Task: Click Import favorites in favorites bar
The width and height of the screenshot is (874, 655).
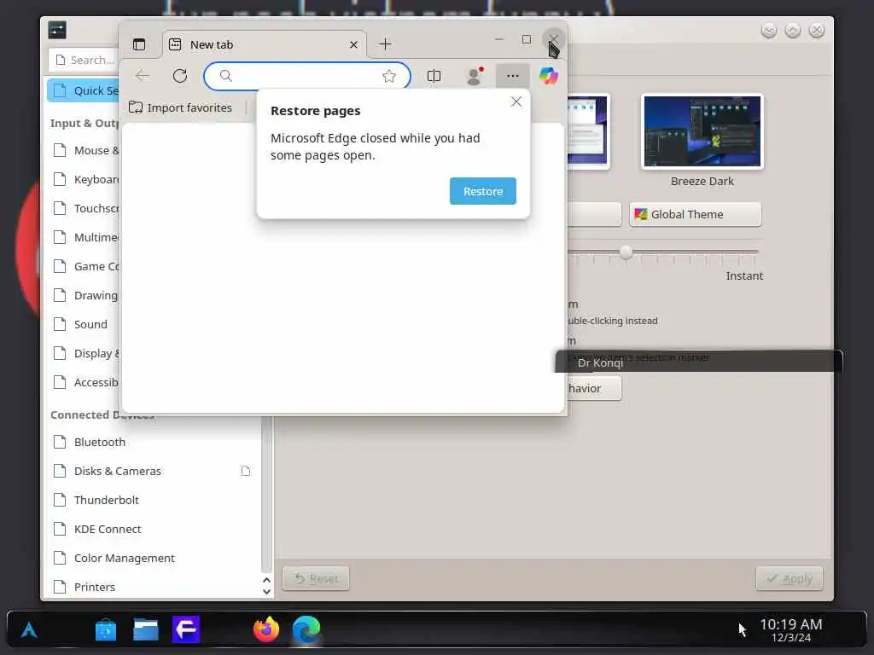Action: (x=181, y=107)
